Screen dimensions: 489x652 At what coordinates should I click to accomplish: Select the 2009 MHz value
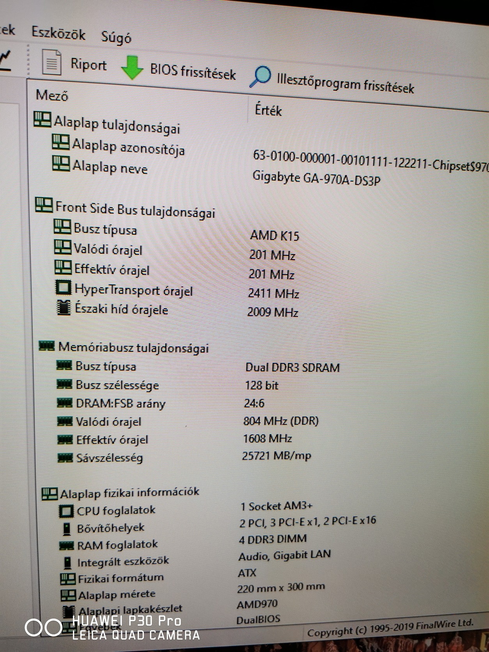273,312
